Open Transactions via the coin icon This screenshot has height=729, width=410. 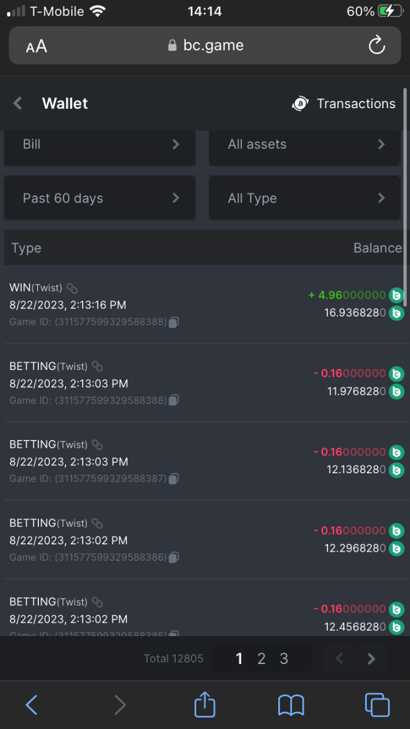pyautogui.click(x=300, y=104)
